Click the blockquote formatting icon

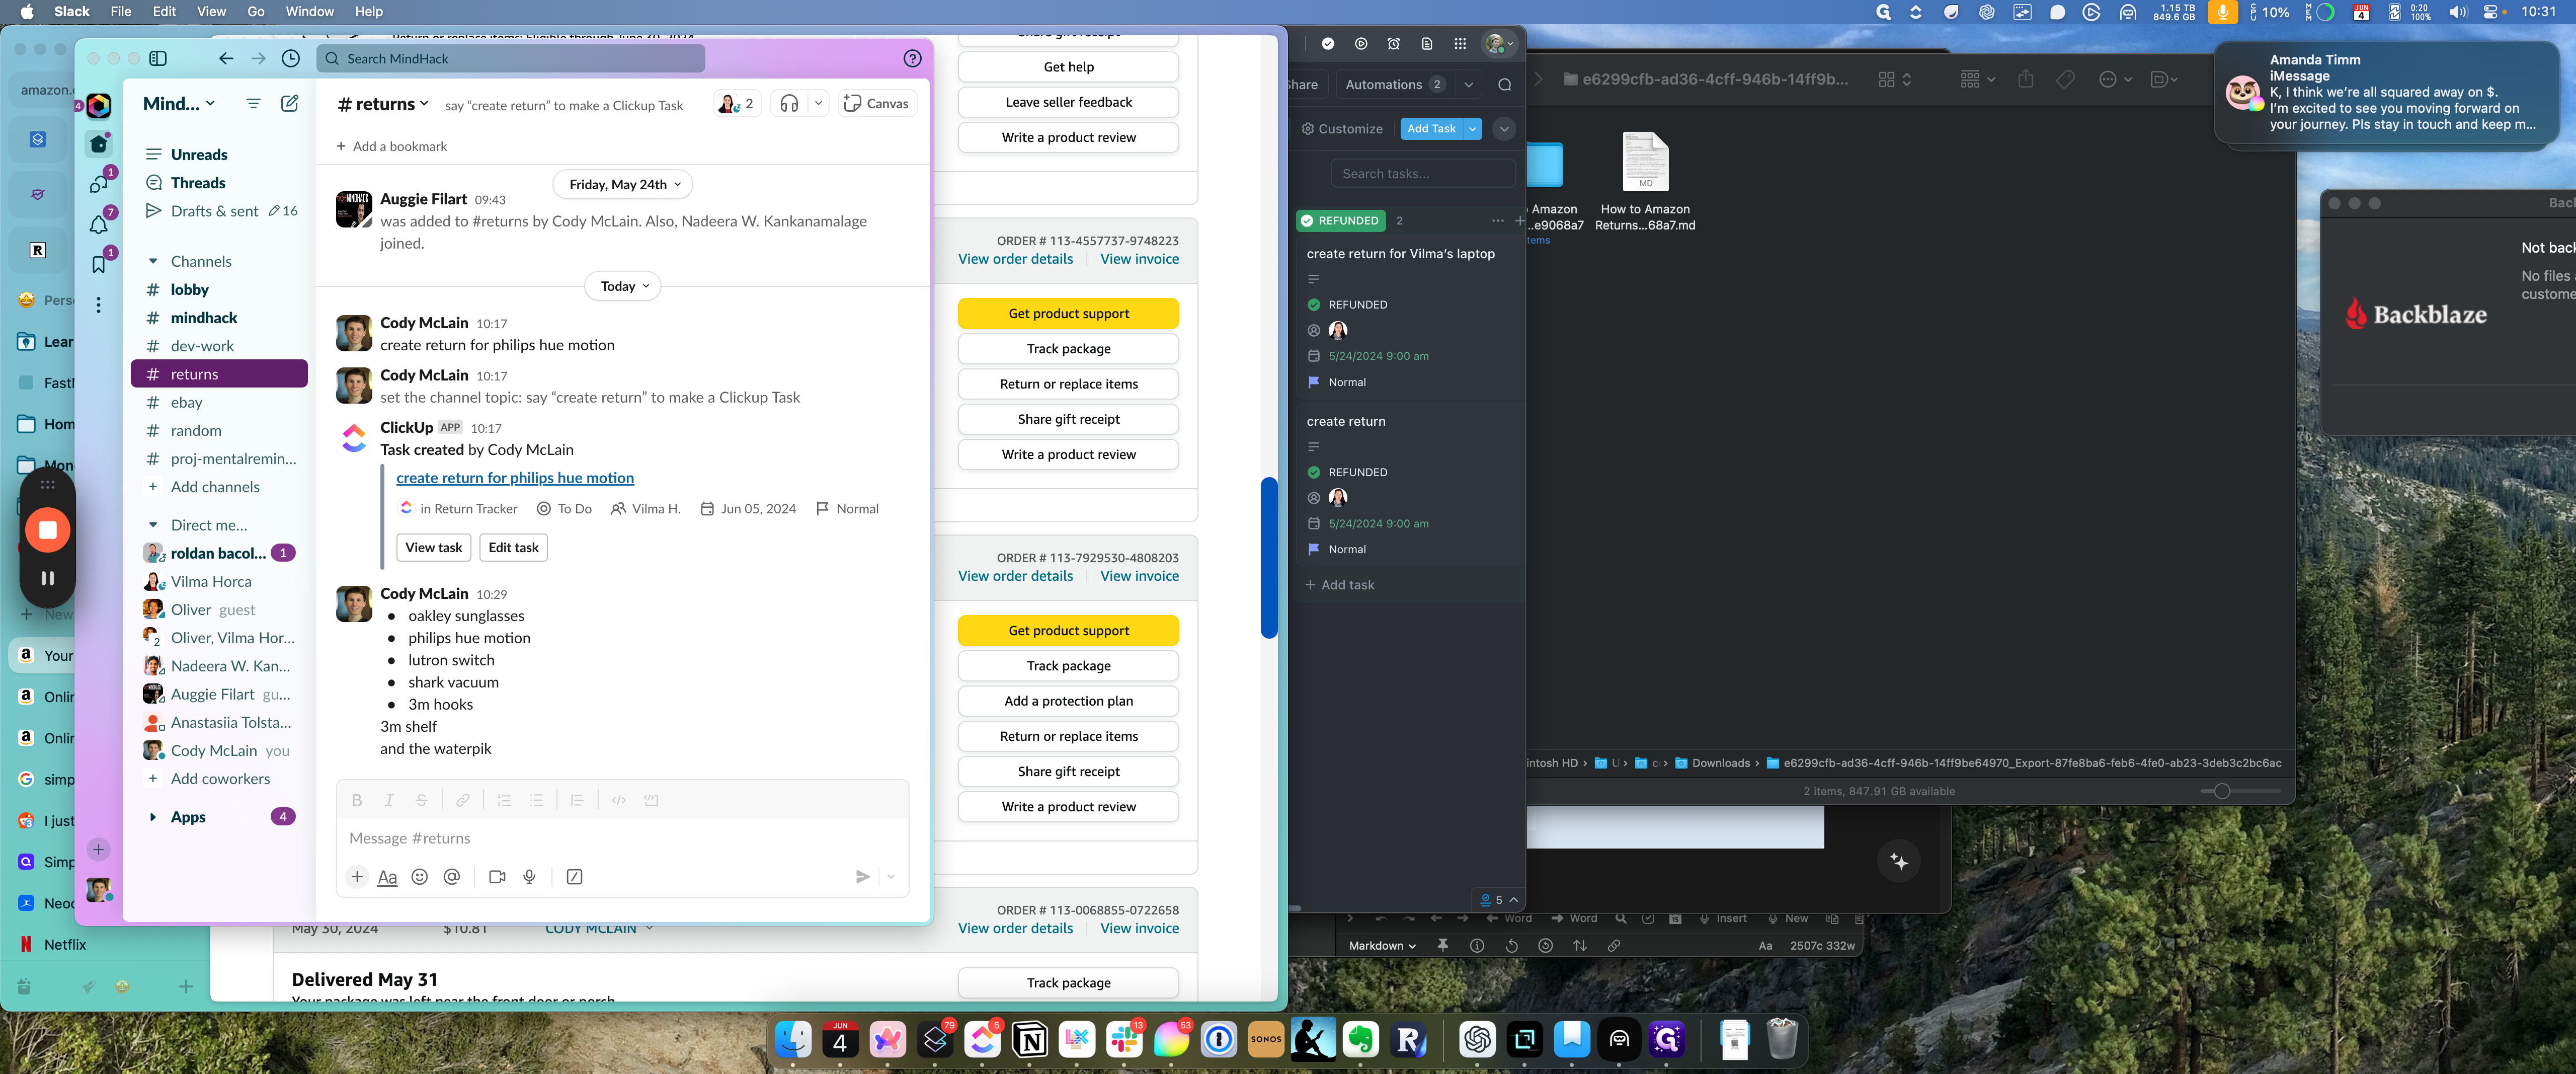click(x=577, y=800)
